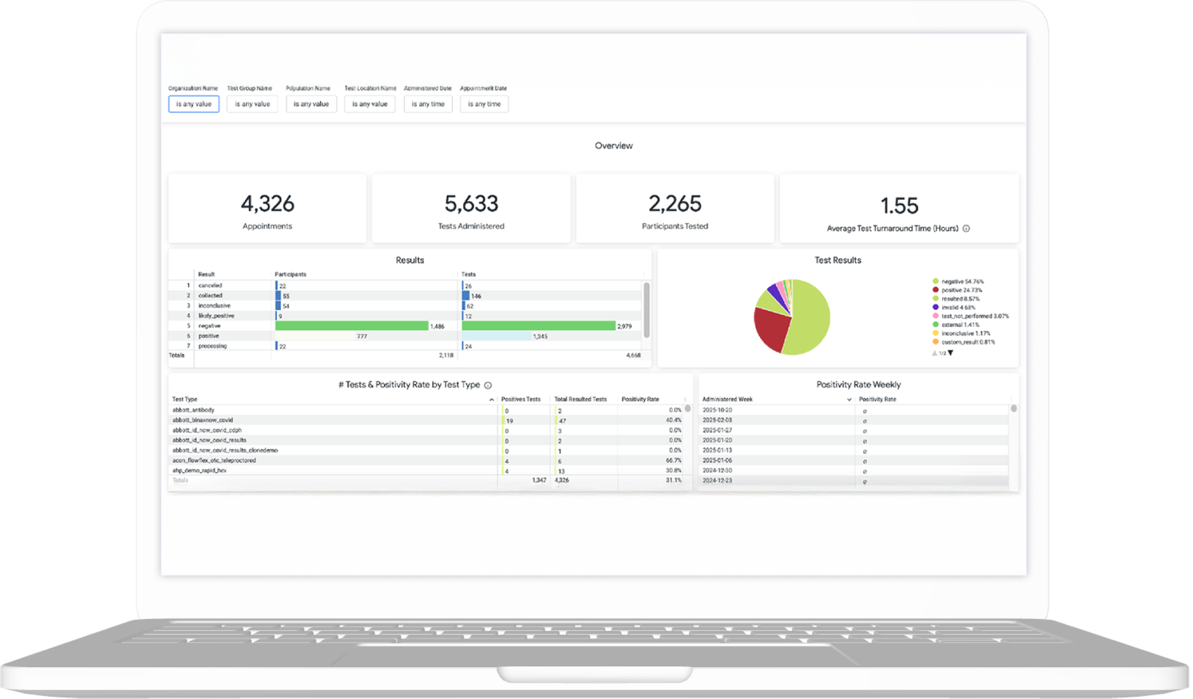The width and height of the screenshot is (1193, 699).
Task: Open the Administered Date filter
Action: pos(428,104)
